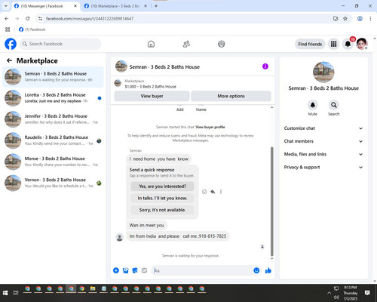Open a new browser tab
The image size is (377, 302).
[x=156, y=6]
